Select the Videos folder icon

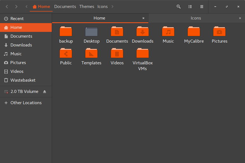pyautogui.click(x=117, y=53)
